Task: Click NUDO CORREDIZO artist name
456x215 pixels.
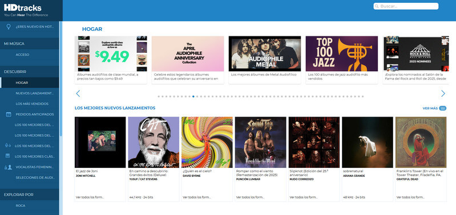Action: 302,179
